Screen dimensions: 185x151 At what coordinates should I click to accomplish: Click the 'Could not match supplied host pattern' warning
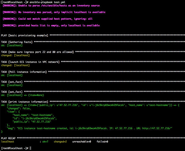click(47, 19)
